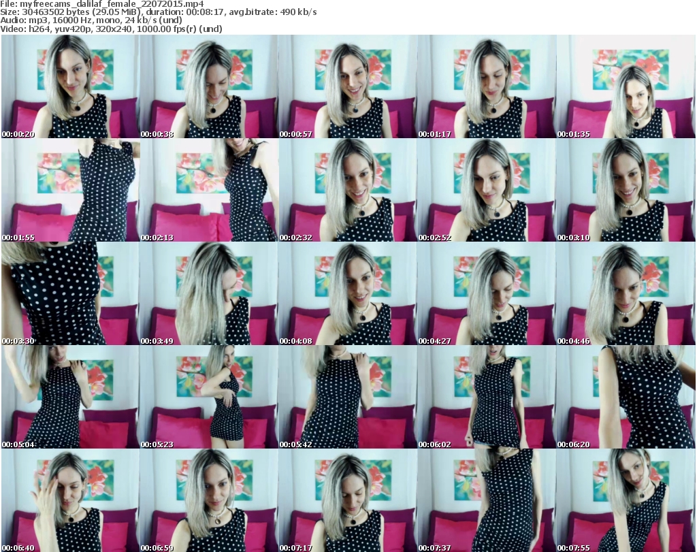The width and height of the screenshot is (697, 552).
Task: Select the thumbnail stamped 00:00:38
Action: (x=209, y=86)
